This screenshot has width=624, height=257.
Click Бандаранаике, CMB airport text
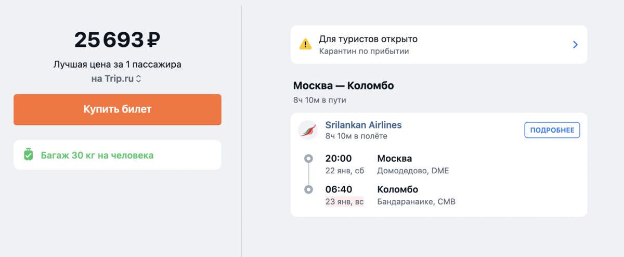(416, 201)
